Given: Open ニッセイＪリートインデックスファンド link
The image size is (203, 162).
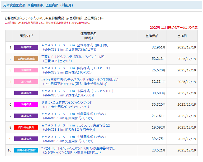Looking at the screenshot, I should click(x=78, y=148).
